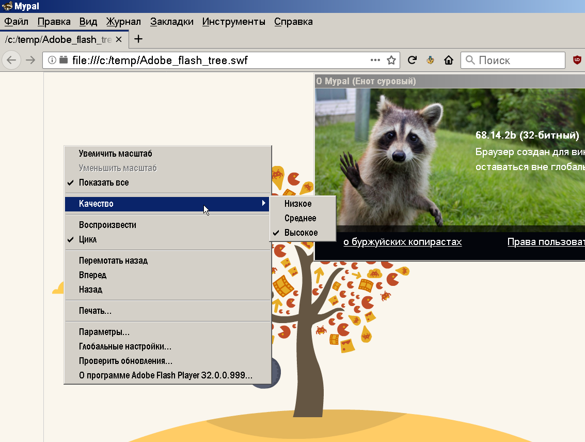Open the 'Правка' menu

click(54, 22)
